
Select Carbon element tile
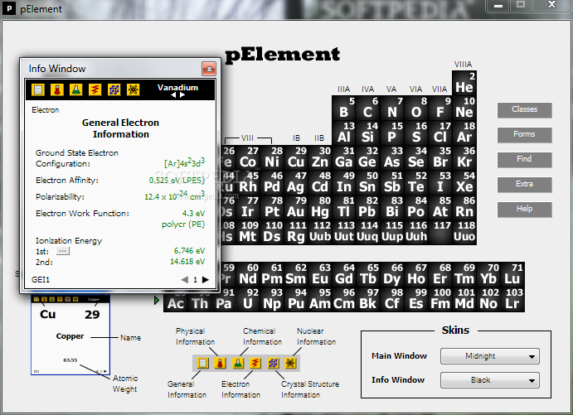tap(368, 108)
